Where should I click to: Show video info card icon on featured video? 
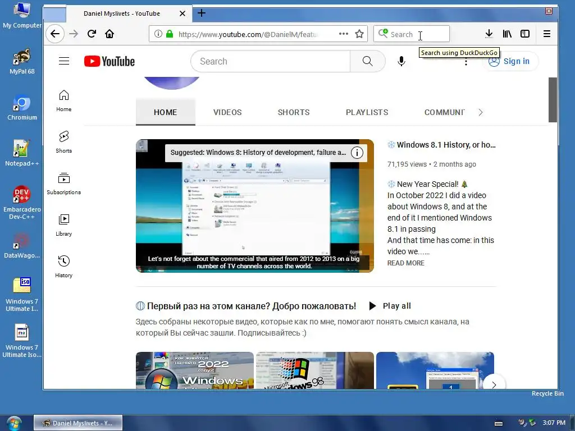point(357,153)
